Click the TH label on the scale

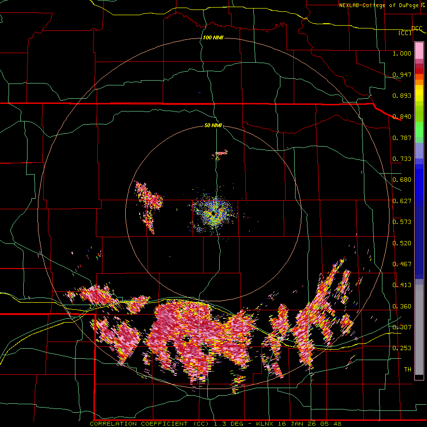tap(408, 370)
